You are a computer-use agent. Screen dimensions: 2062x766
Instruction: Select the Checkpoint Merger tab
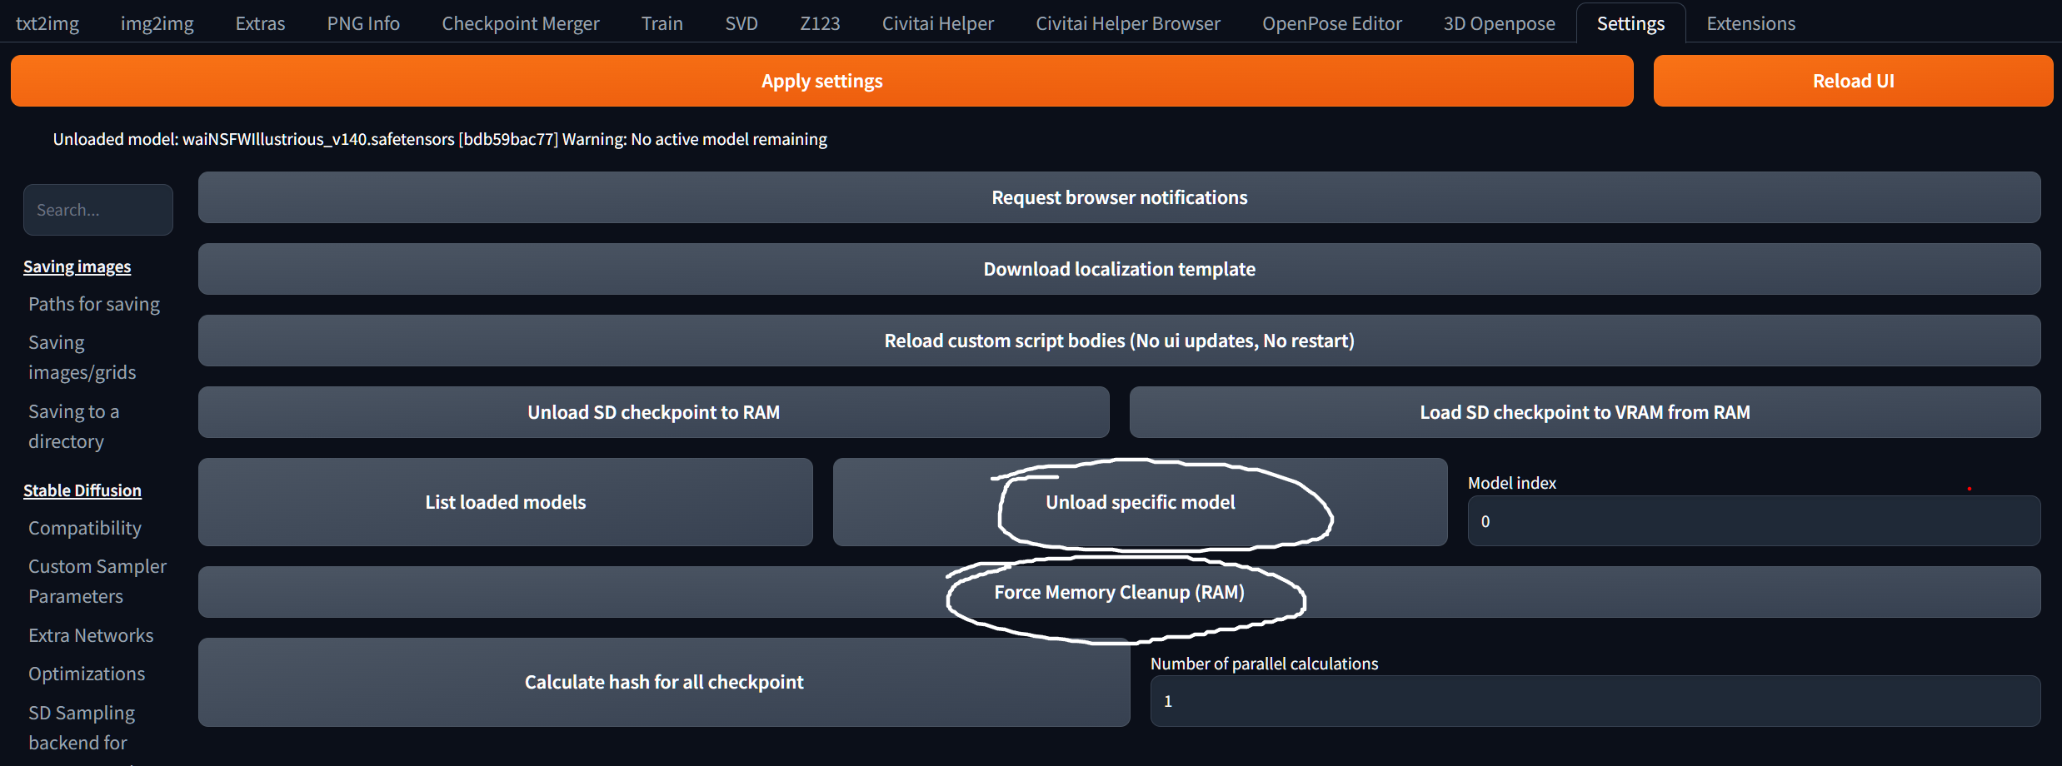tap(521, 23)
